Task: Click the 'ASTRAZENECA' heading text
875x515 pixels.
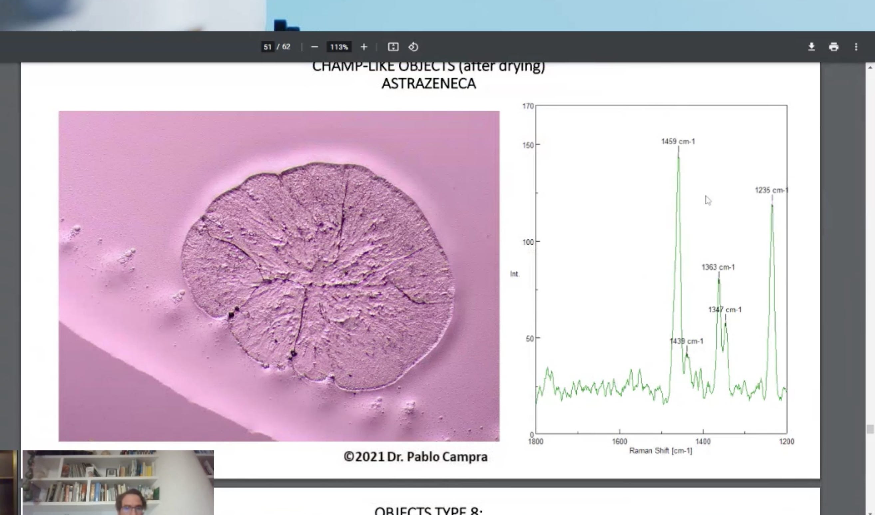Action: (429, 84)
